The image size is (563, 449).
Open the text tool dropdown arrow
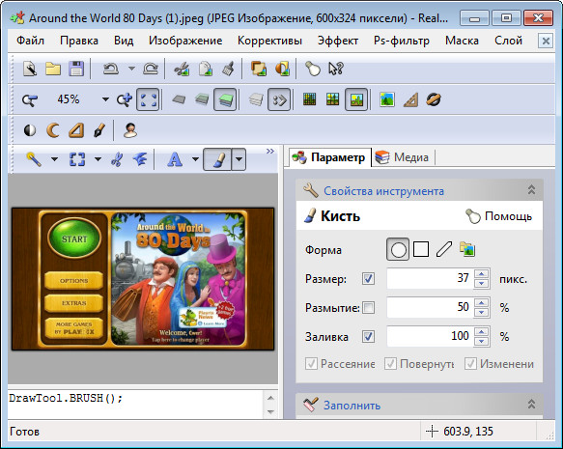[195, 159]
